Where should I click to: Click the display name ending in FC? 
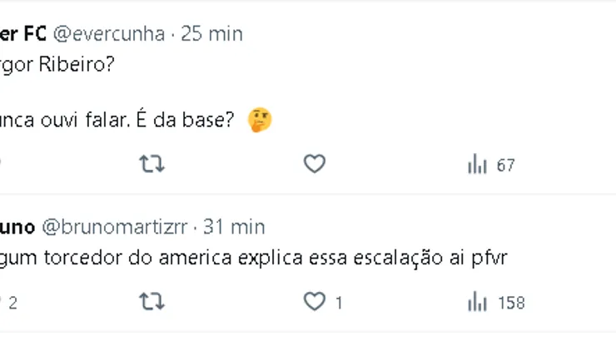(22, 34)
